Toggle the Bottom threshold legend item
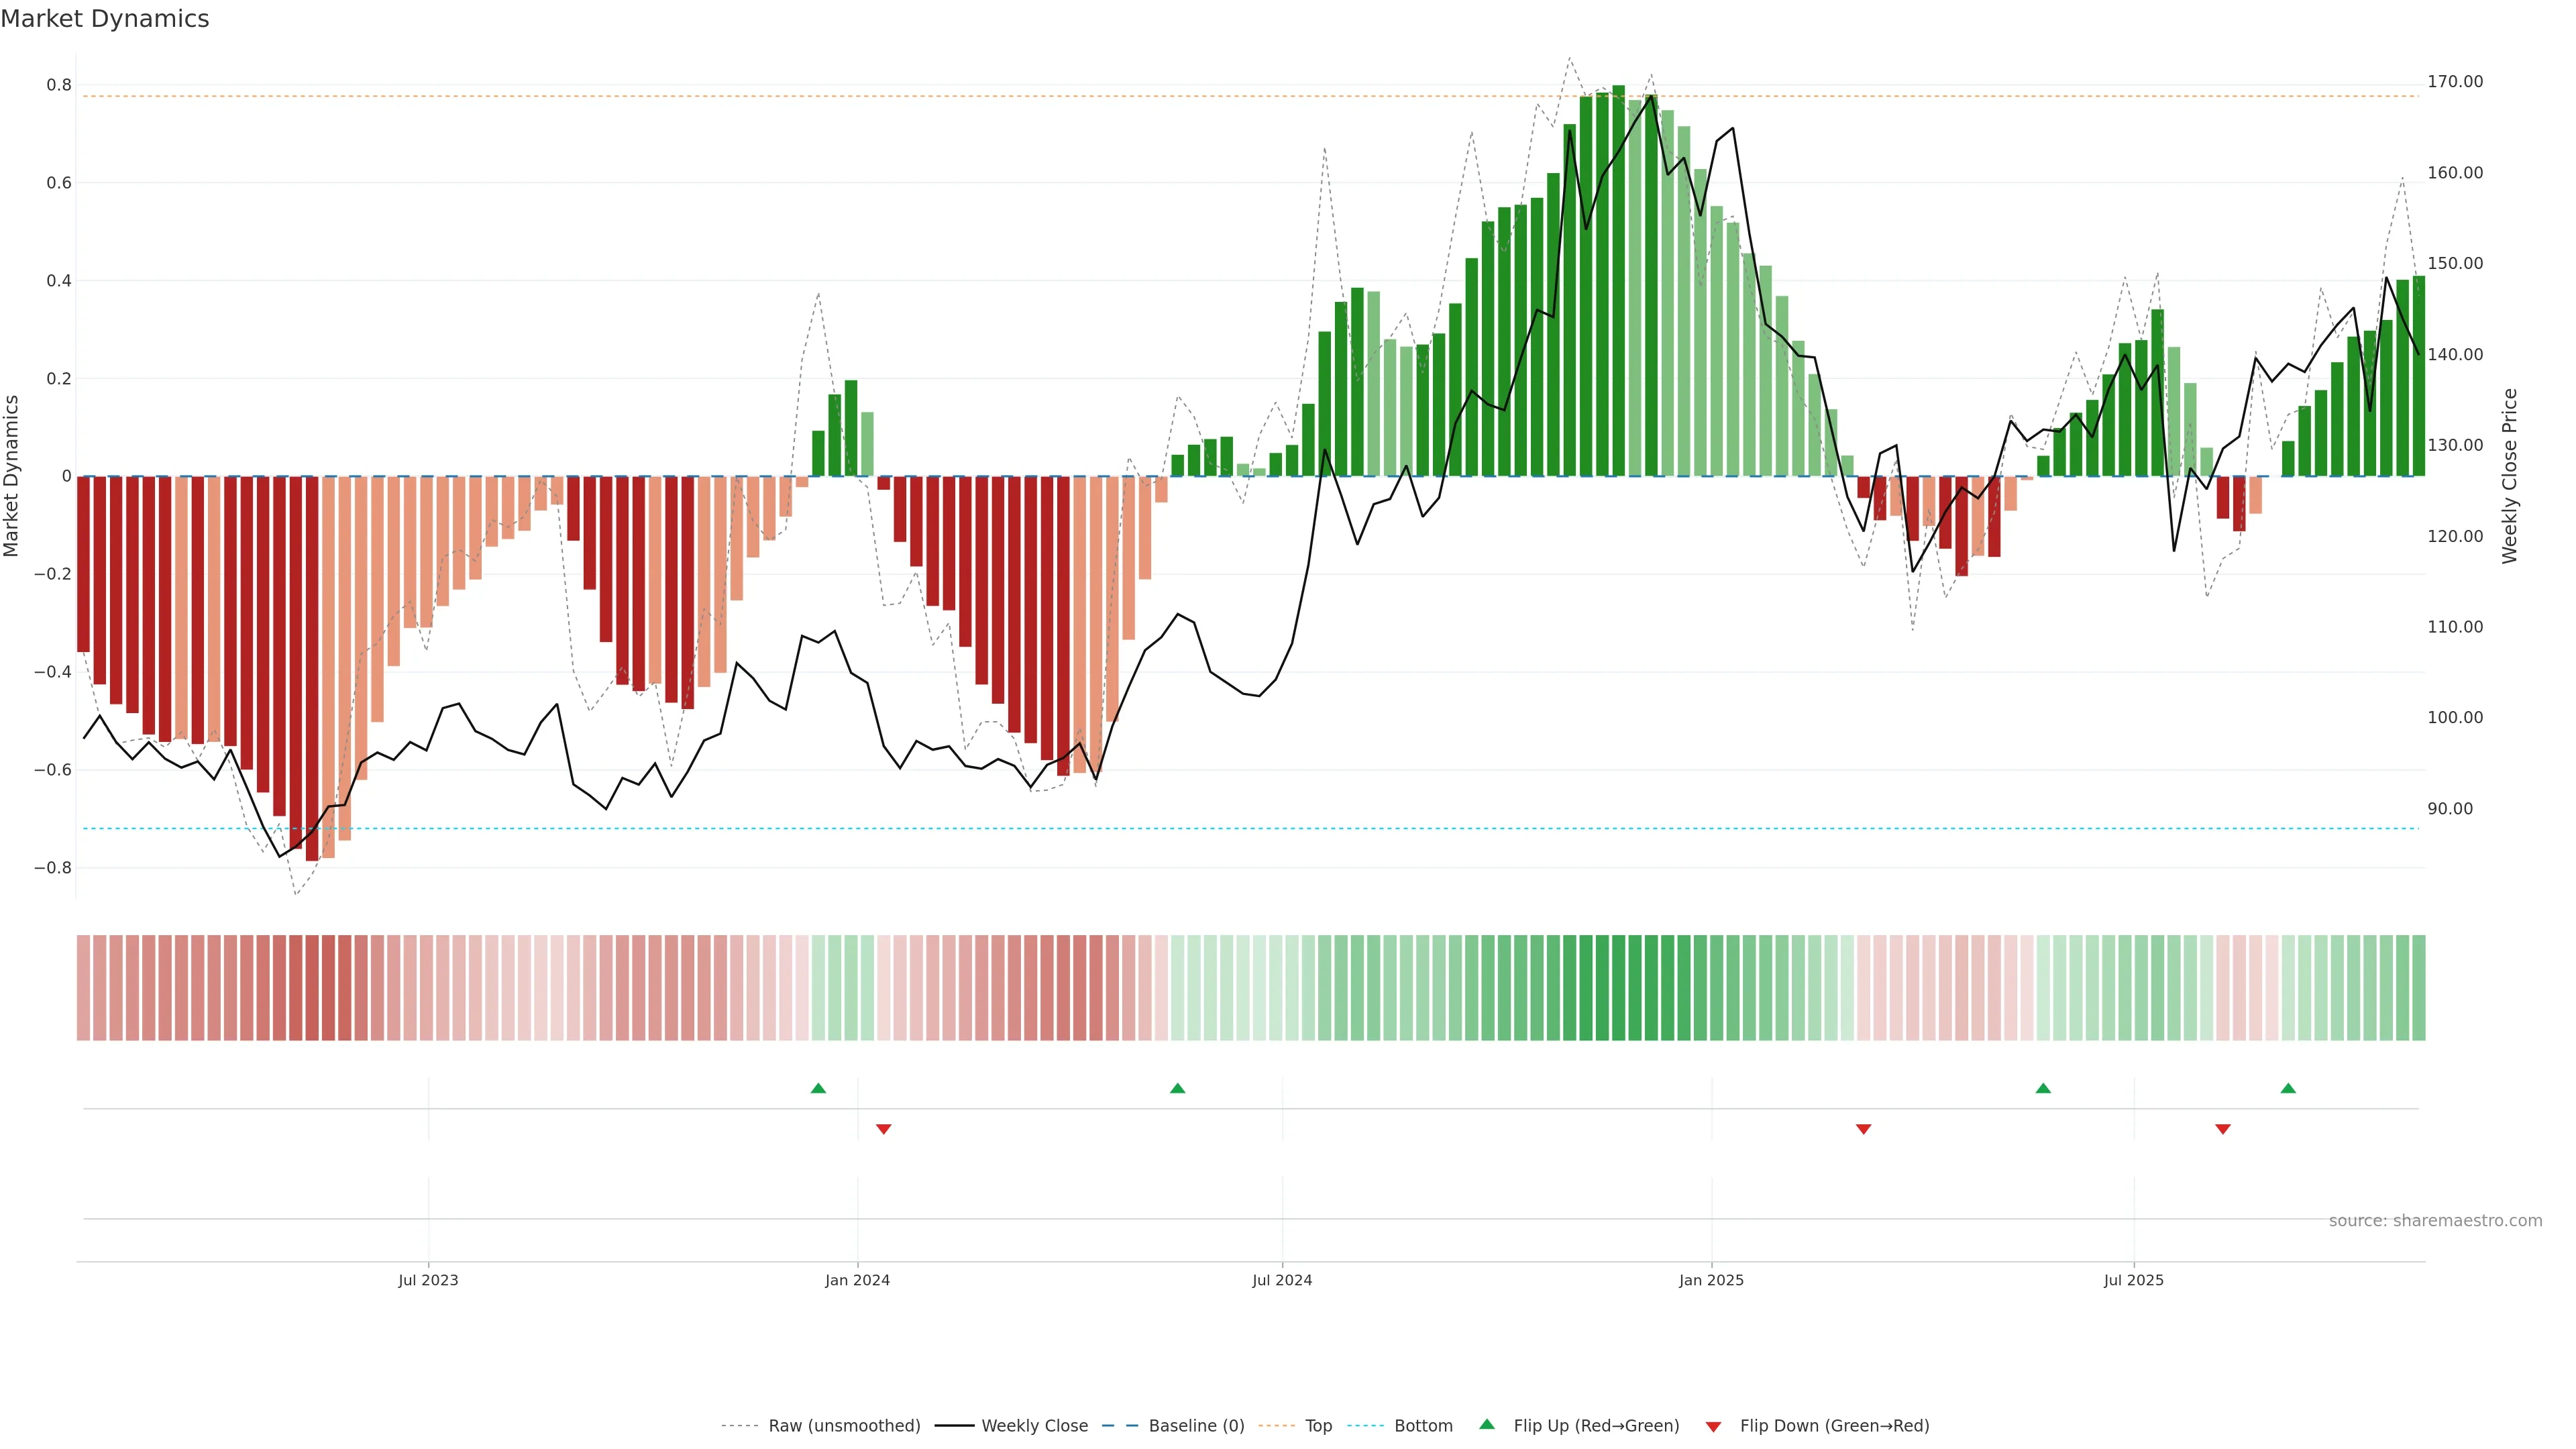The height and width of the screenshot is (1449, 2576). pyautogui.click(x=1423, y=1426)
